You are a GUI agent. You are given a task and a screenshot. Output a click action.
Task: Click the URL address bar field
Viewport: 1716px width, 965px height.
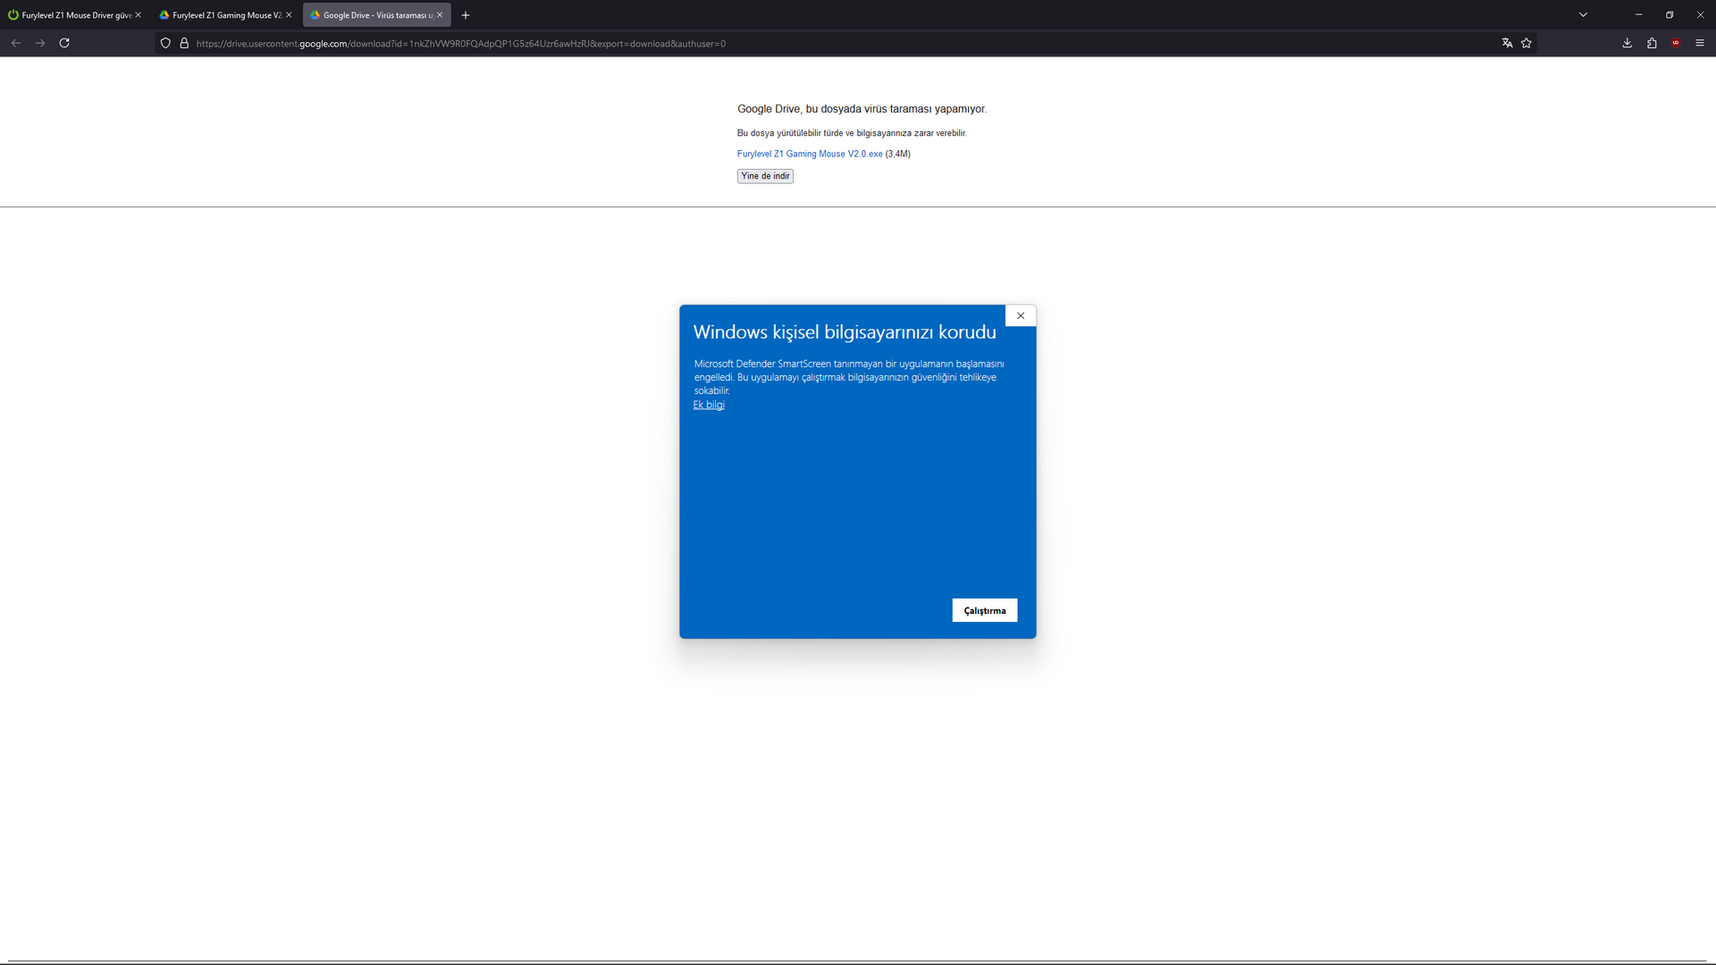pos(804,43)
